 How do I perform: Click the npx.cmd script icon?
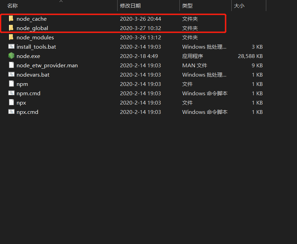point(11,112)
